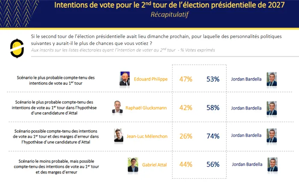Click Bardella's photo in the Mélenchon row
Image resolution: width=299 pixels, height=191 pixels.
(x=272, y=135)
